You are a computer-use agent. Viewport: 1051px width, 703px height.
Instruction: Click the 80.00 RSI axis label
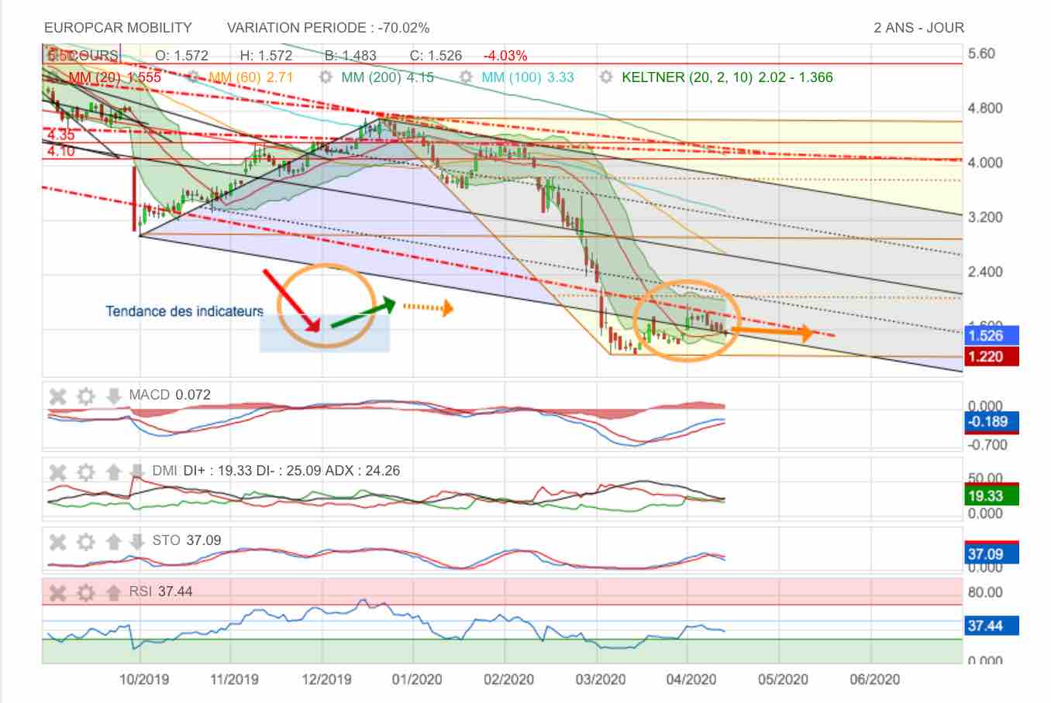(985, 592)
